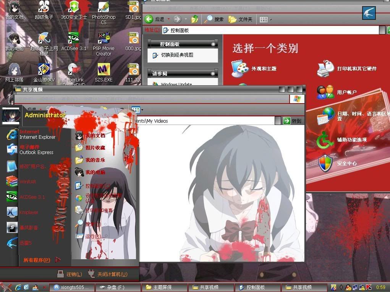Launch ACDSee 3.1 from the Start menu
This screenshot has width=390, height=292.
pos(26,197)
